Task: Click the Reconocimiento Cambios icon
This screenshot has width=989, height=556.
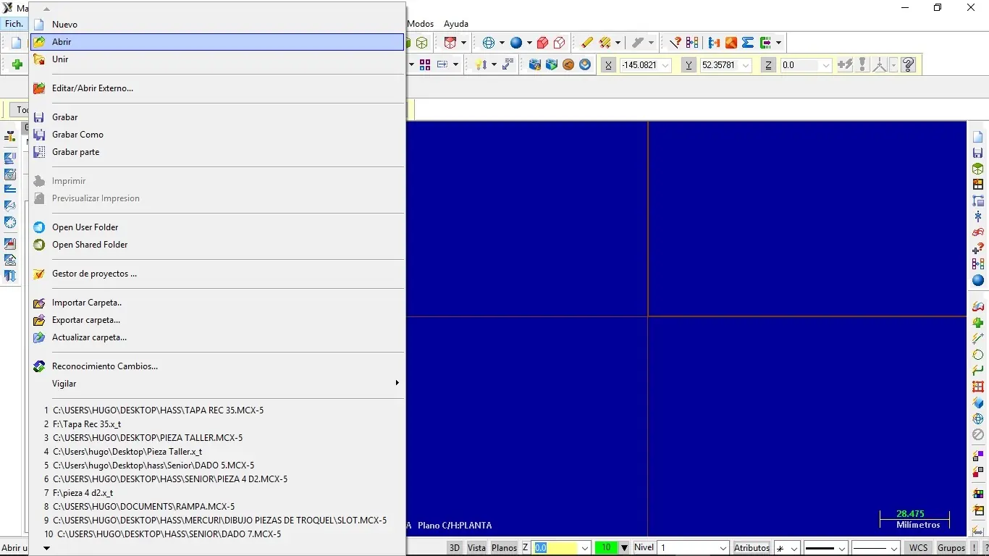Action: [x=39, y=366]
